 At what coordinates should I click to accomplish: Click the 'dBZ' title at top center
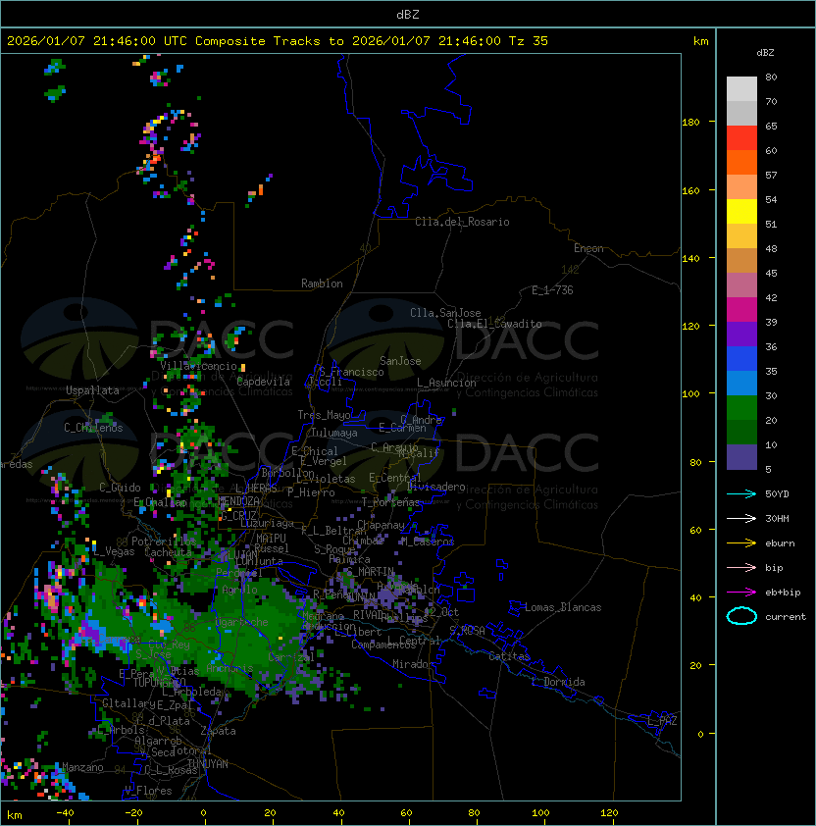408,15
